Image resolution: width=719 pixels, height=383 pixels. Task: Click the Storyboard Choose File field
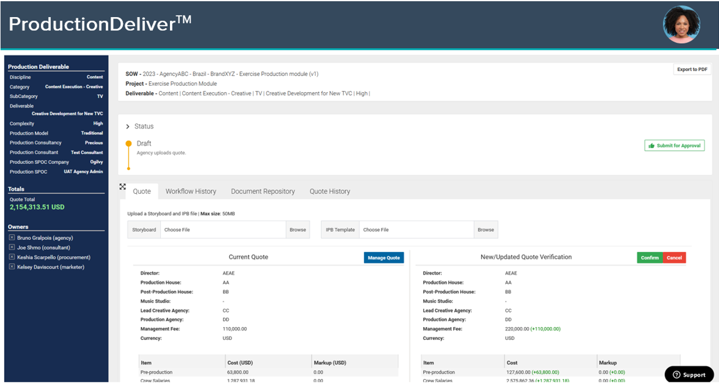coord(222,229)
